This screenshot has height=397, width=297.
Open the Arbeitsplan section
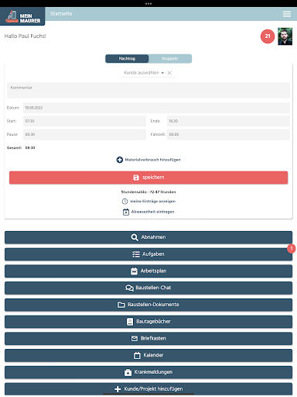148,271
